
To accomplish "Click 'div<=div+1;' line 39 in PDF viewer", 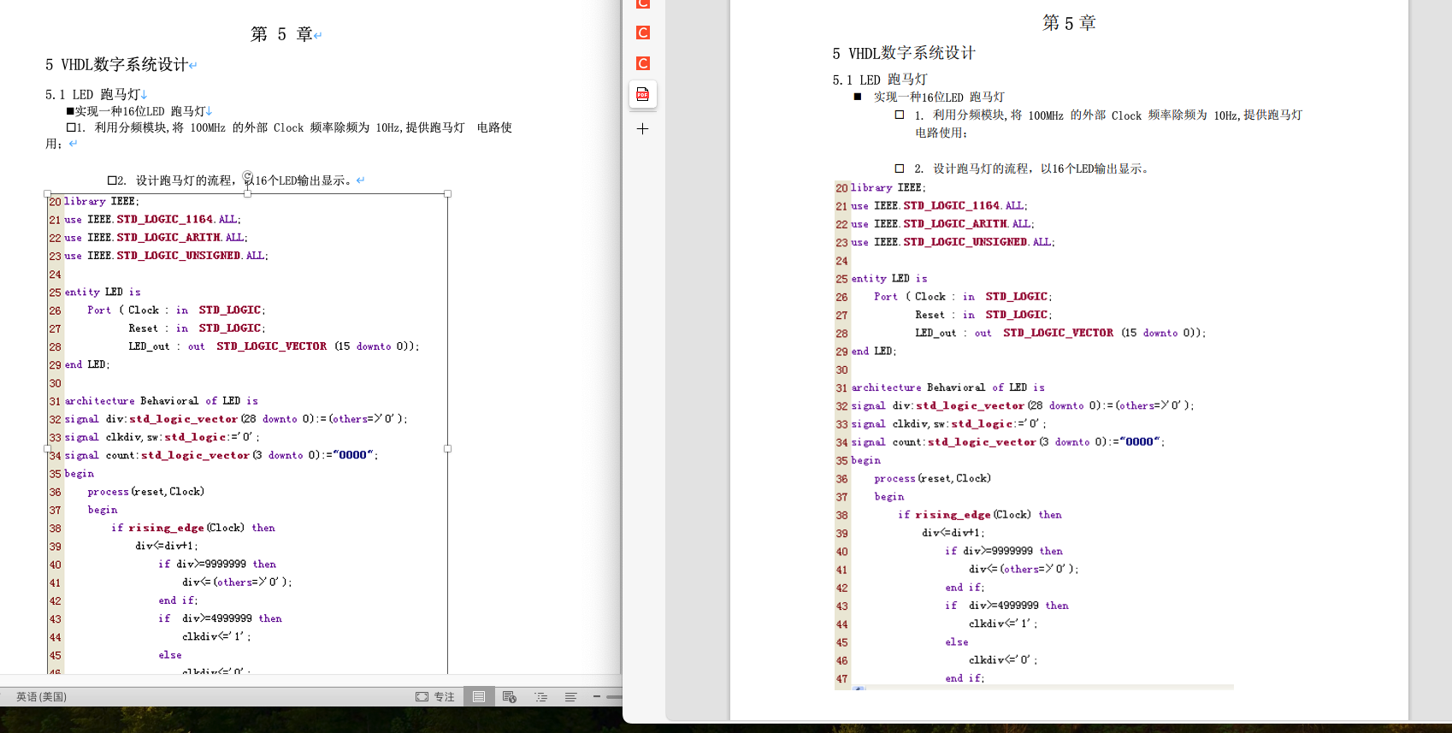I will [953, 533].
